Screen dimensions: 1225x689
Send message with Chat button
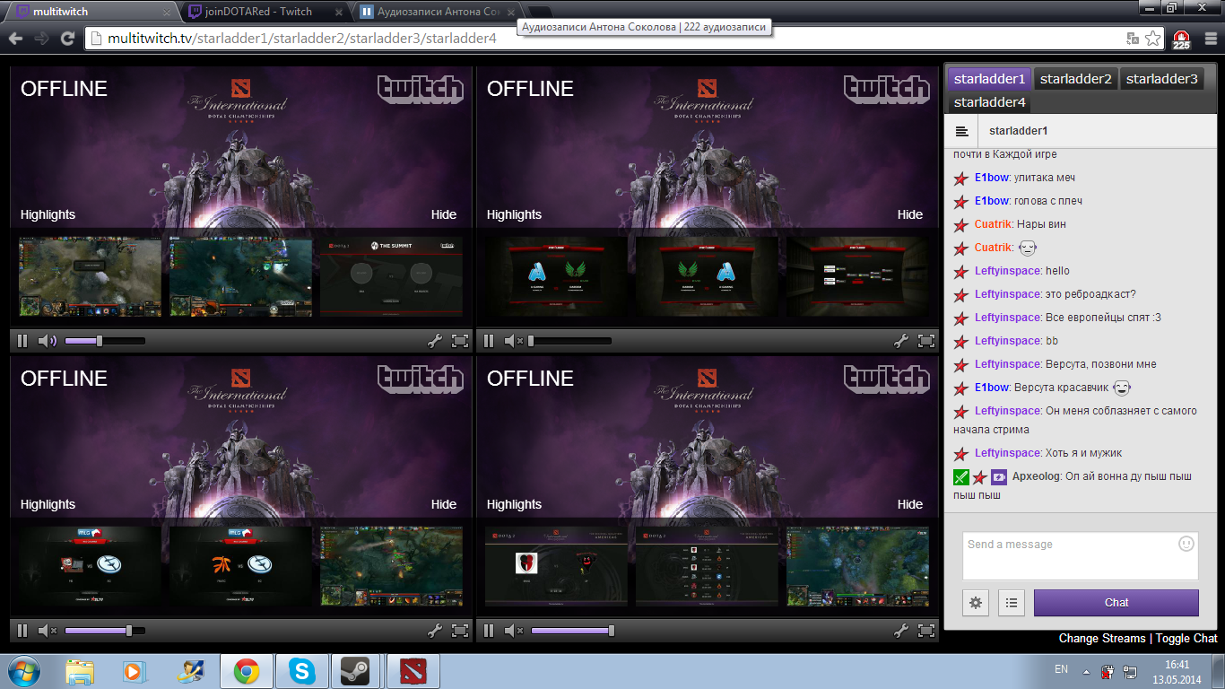(1116, 603)
